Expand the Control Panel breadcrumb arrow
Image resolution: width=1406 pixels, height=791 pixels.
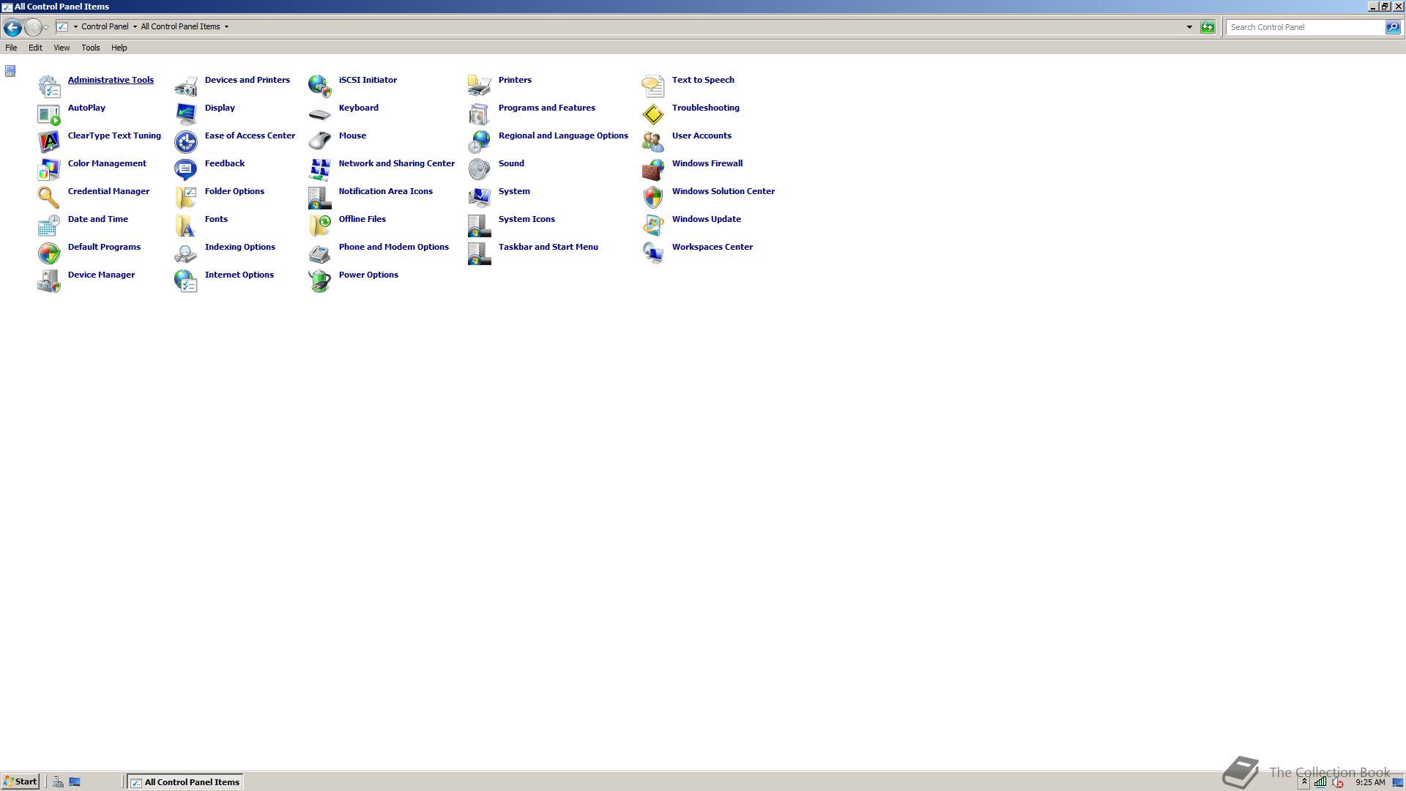[135, 27]
